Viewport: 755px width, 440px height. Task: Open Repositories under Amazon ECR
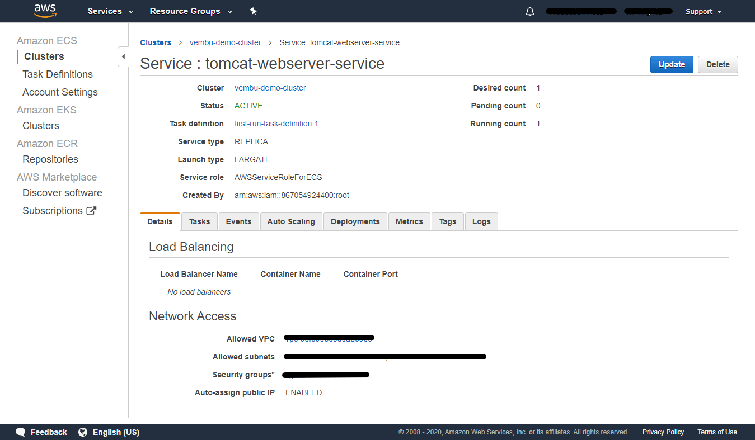50,159
